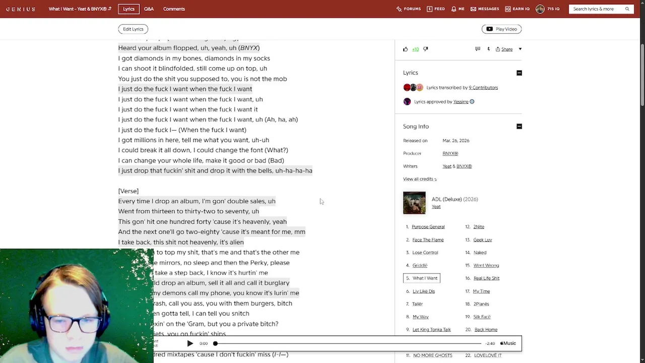The height and width of the screenshot is (363, 645).
Task: Open the 9 Contributors link
Action: tap(483, 88)
